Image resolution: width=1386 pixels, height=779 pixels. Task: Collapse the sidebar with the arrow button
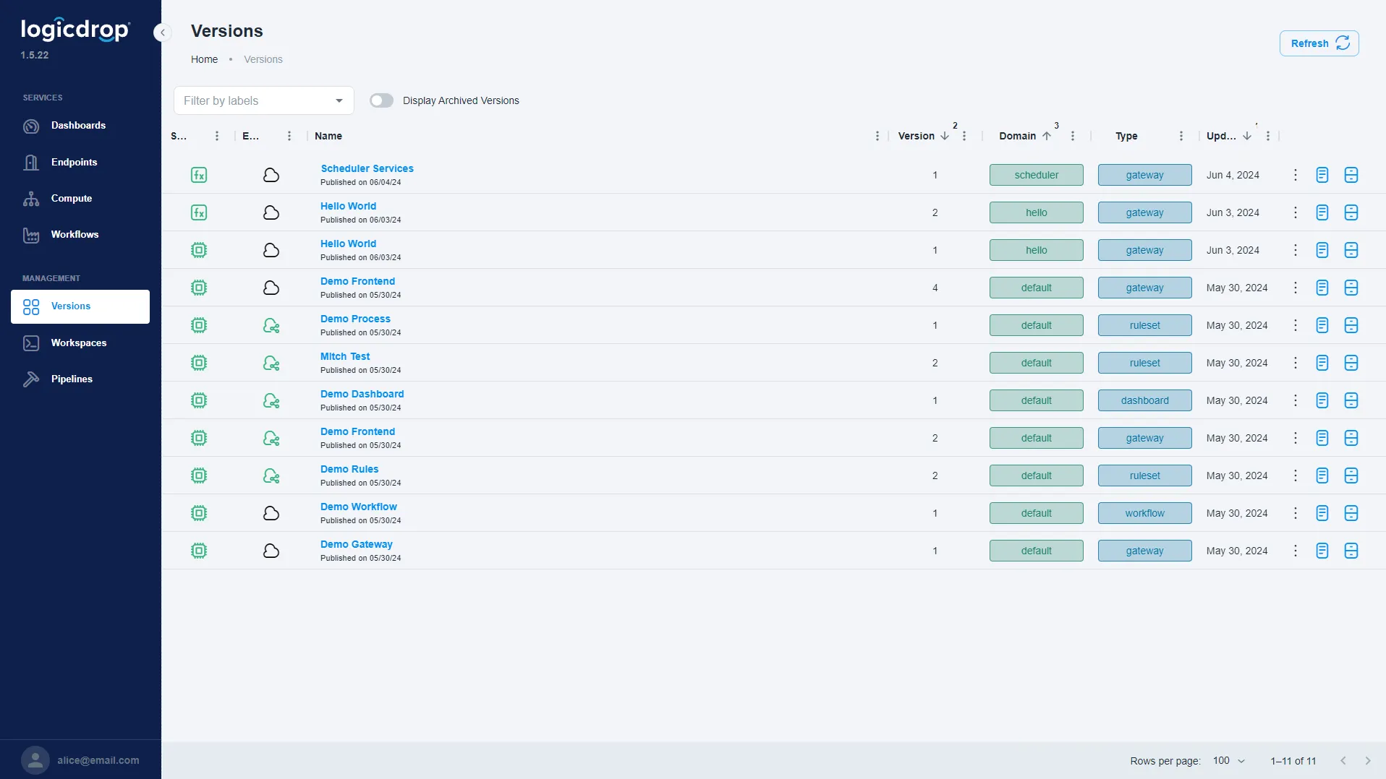pyautogui.click(x=162, y=32)
